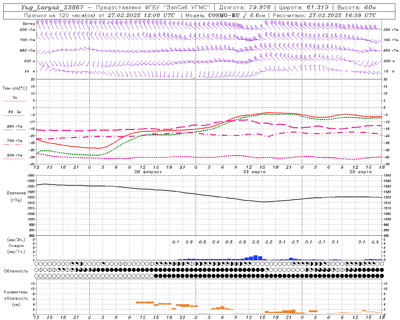Select the 'Долгота: 79.976' header field
Screen dimensions: 400x320
tap(245, 7)
